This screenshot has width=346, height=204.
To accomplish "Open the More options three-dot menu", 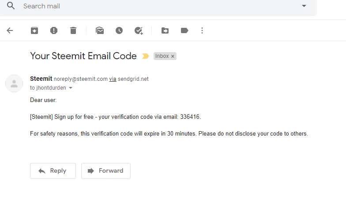I will [202, 30].
